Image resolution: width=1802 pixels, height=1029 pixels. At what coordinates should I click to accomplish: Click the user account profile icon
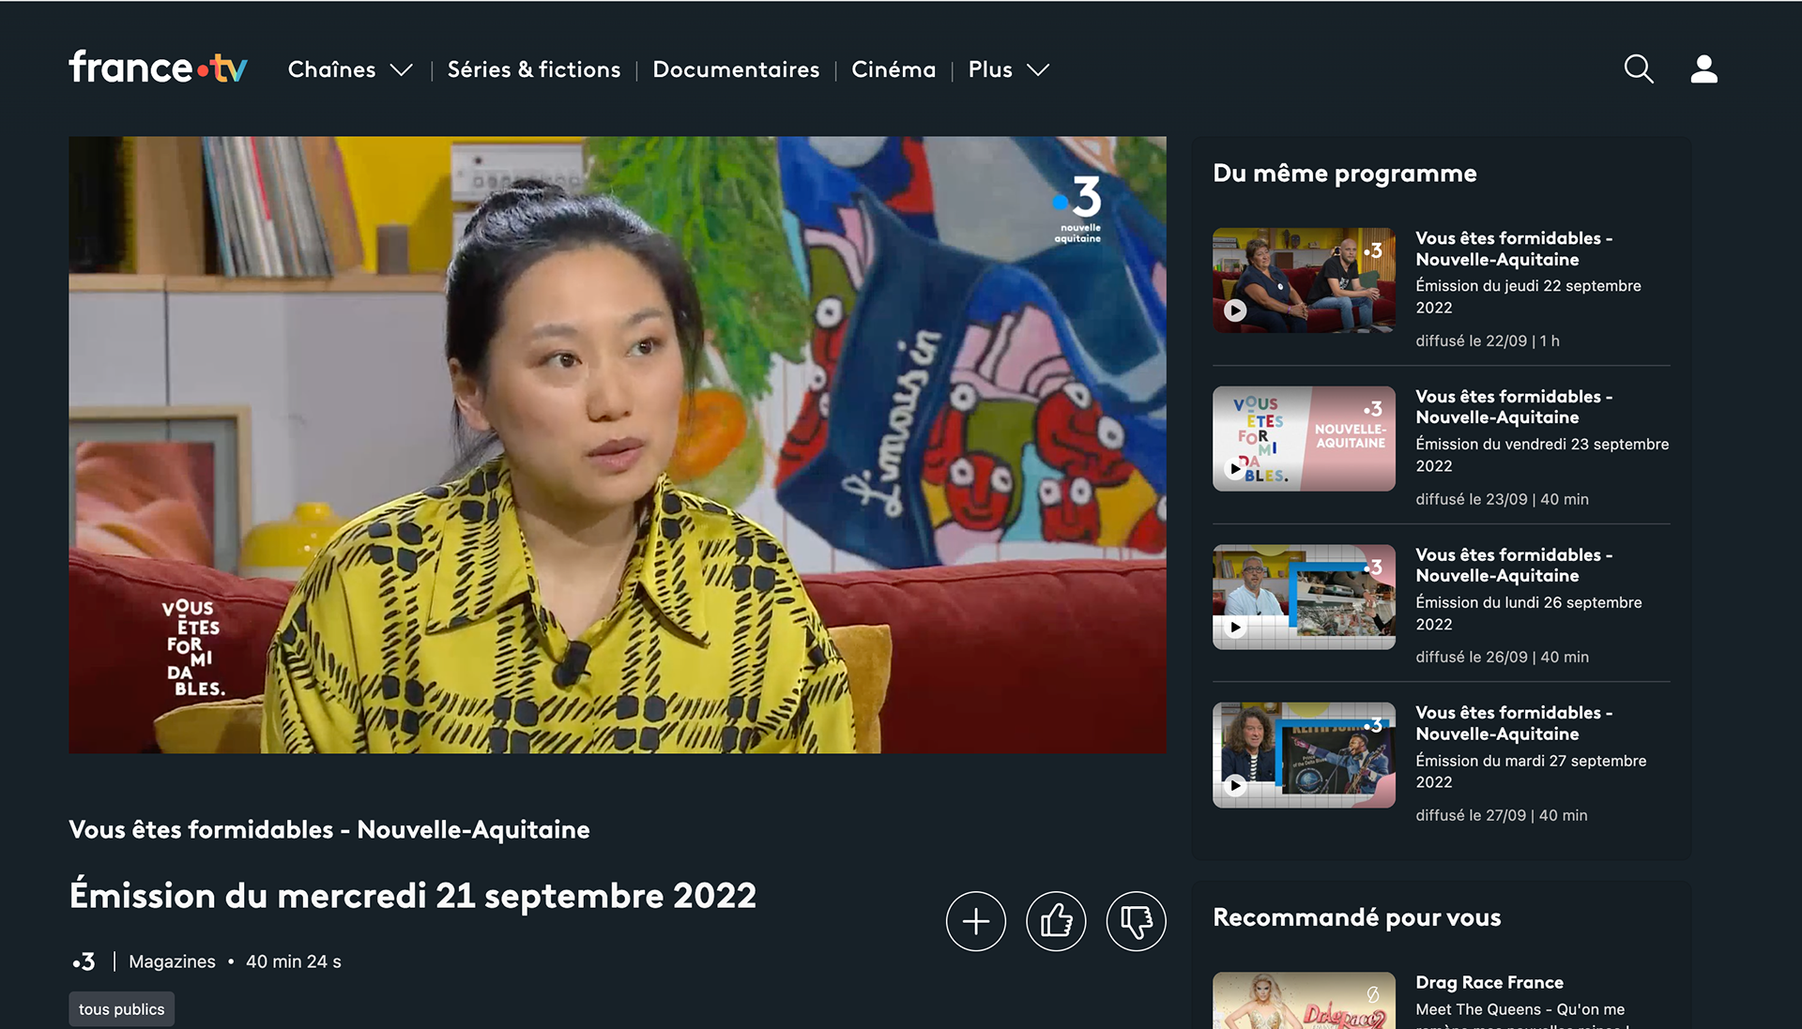(1703, 69)
